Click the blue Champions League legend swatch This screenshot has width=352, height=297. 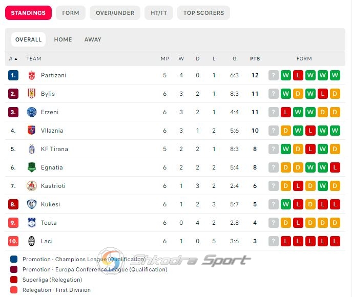tap(14, 259)
